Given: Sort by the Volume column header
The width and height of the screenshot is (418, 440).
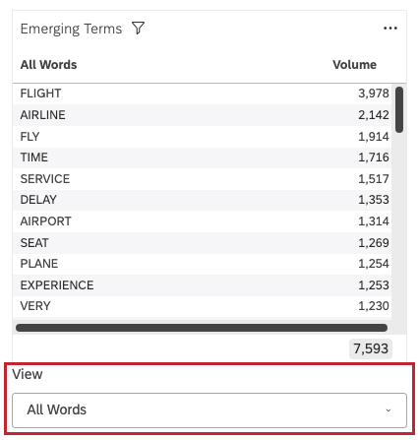Looking at the screenshot, I should click(354, 65).
